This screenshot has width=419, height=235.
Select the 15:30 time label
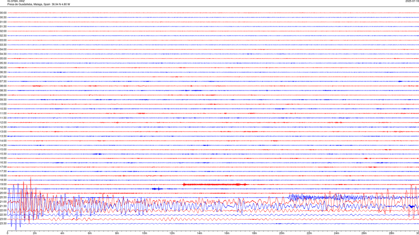tap(3, 154)
